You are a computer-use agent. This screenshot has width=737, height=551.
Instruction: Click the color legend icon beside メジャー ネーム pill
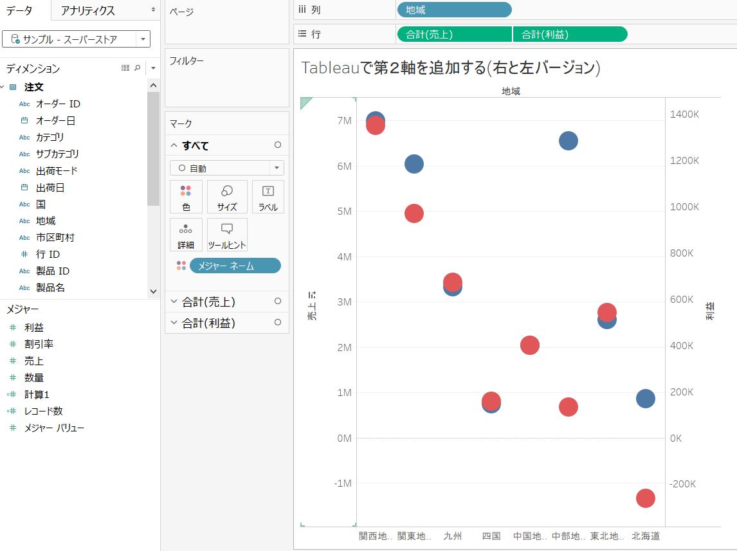tap(182, 266)
